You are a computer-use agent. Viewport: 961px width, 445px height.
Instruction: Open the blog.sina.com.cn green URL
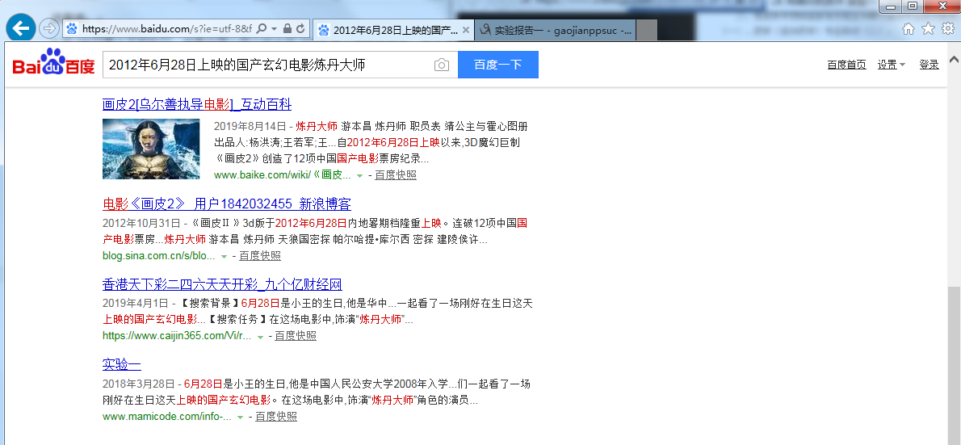pyautogui.click(x=159, y=255)
